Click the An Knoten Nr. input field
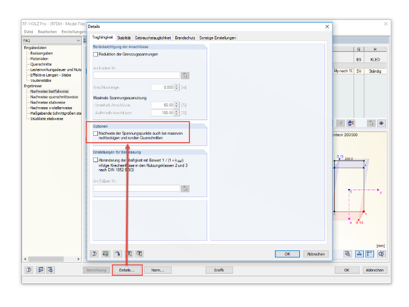The height and width of the screenshot is (307, 409). [x=136, y=75]
